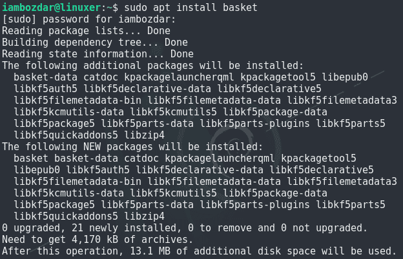Click the 'libepub0' package in the additional list
Viewport: 403px width, 259px height.
[x=345, y=77]
